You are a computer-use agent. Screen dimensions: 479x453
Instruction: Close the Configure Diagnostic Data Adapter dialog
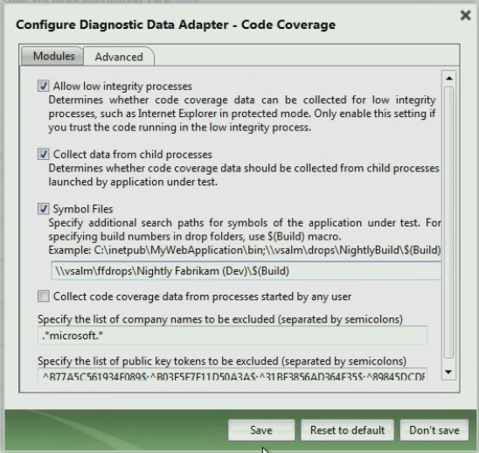click(465, 15)
